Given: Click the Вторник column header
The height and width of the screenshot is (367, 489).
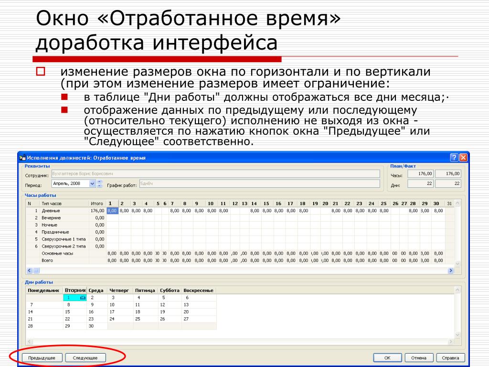Looking at the screenshot, I should click(75, 290).
